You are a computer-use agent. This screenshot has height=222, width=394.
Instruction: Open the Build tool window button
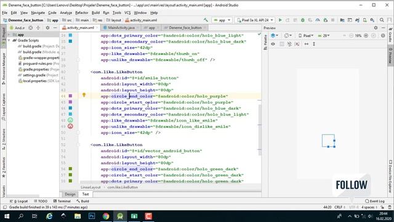point(83,201)
